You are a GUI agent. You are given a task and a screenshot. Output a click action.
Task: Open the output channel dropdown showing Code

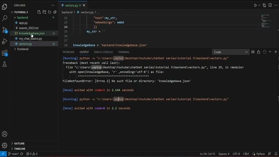point(231,52)
